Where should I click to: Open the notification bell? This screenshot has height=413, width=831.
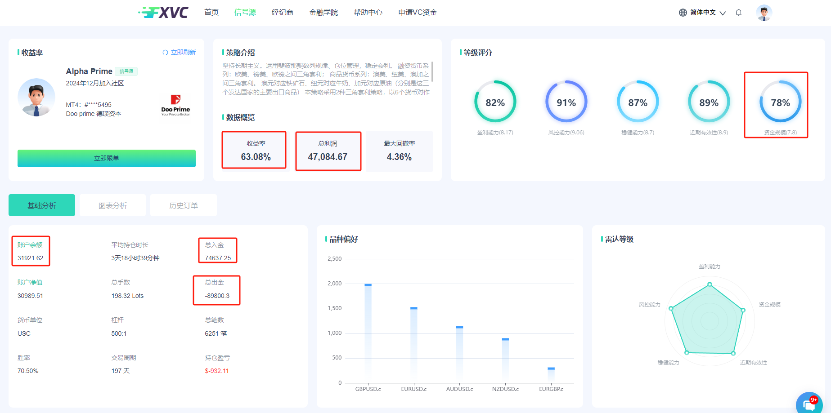pos(738,13)
